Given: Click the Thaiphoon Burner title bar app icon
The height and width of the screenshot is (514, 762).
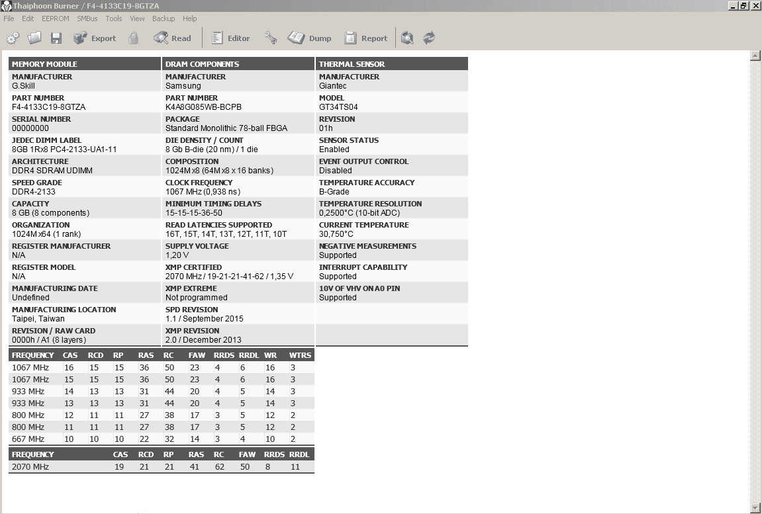Looking at the screenshot, I should click(x=6, y=6).
